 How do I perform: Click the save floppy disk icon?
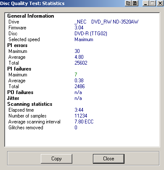click(x=135, y=3)
